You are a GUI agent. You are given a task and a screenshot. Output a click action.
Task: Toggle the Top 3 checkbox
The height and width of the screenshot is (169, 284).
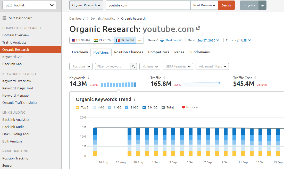click(x=77, y=107)
